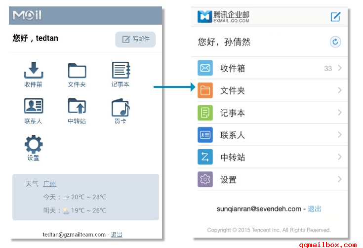
Task: Click the 广州 weather city link
Action: pyautogui.click(x=49, y=184)
